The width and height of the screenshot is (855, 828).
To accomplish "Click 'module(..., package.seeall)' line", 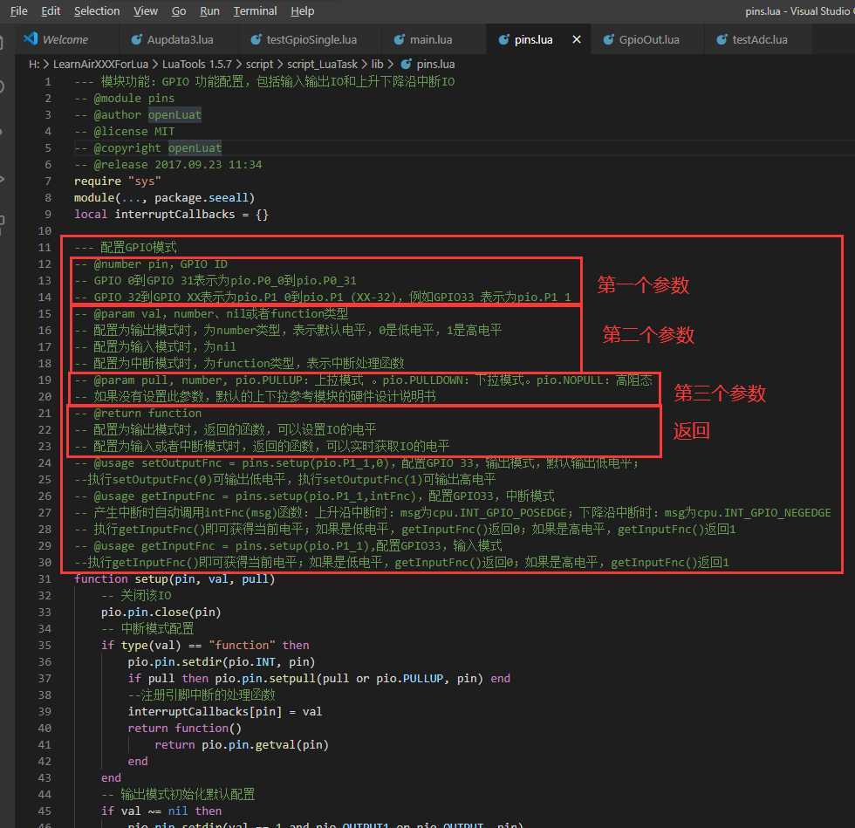I will tap(164, 197).
